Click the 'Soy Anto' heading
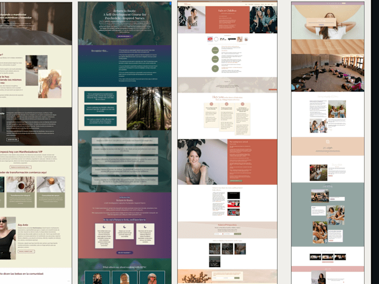Screen dimensions: 379x284 coord(23,225)
